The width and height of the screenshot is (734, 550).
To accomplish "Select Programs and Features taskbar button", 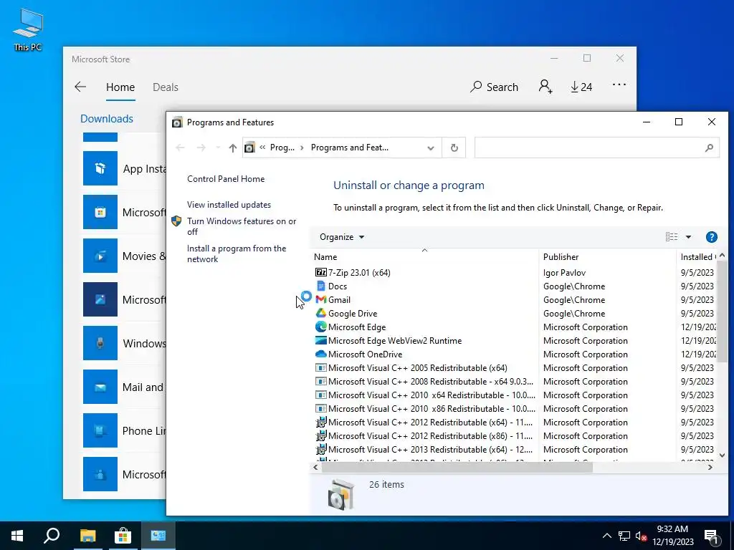I will (x=158, y=536).
